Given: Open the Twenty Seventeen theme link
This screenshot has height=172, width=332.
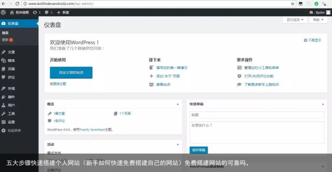Looking at the screenshot, I should click(x=92, y=130).
